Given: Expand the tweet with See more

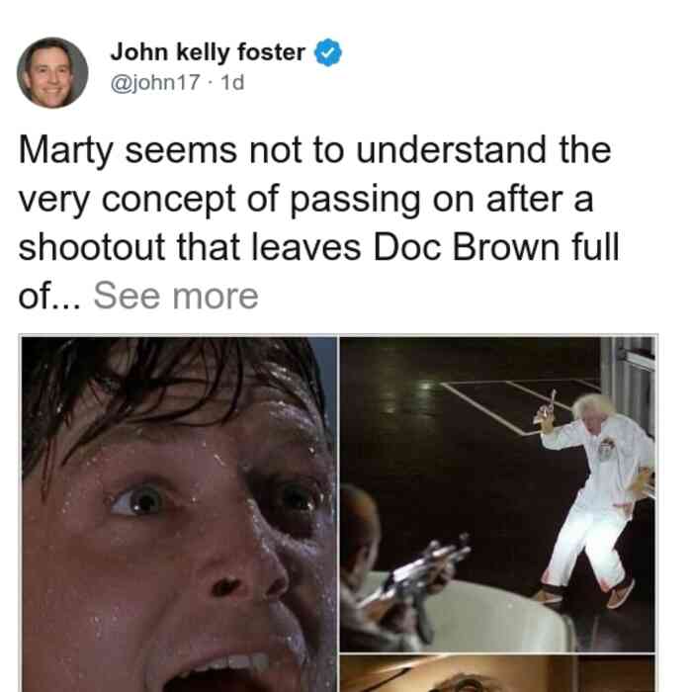Looking at the screenshot, I should tap(176, 296).
